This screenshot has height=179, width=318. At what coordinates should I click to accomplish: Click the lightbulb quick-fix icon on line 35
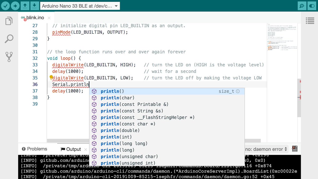click(51, 77)
